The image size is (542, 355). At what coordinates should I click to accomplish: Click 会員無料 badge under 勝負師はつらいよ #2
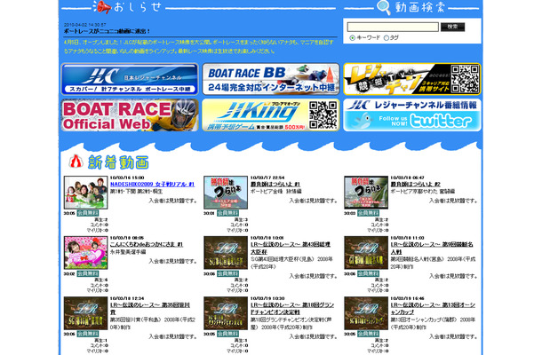point(368,213)
